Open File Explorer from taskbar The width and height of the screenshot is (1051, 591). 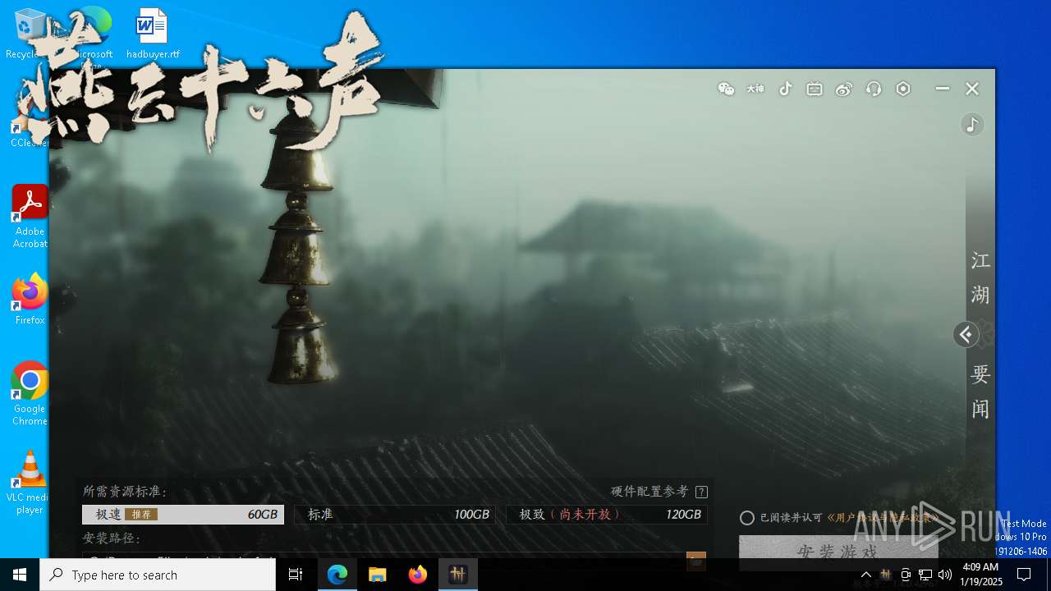click(377, 575)
